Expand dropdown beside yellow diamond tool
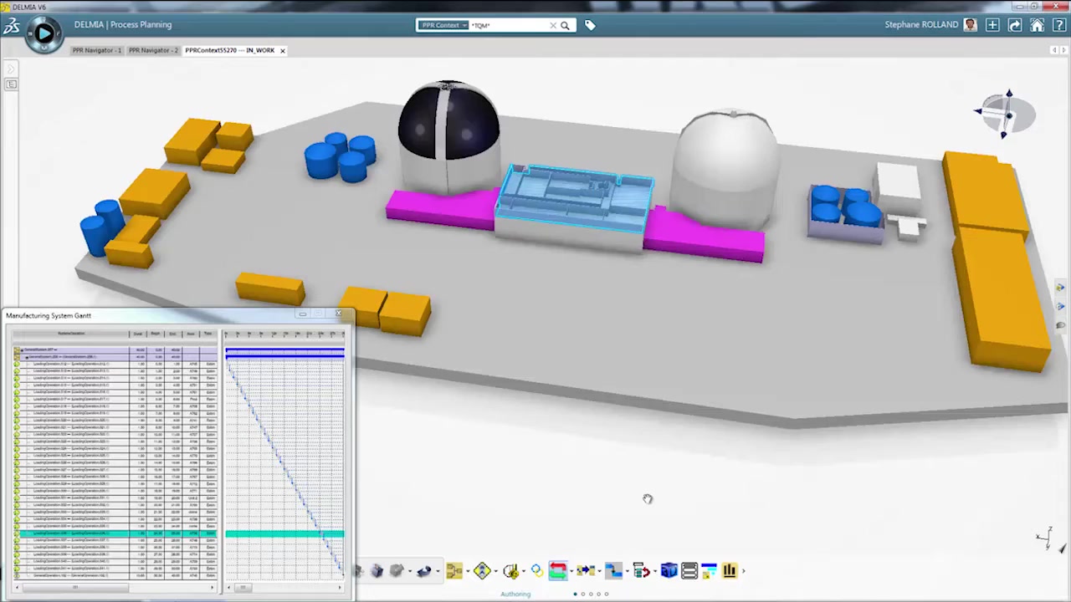 coord(495,572)
